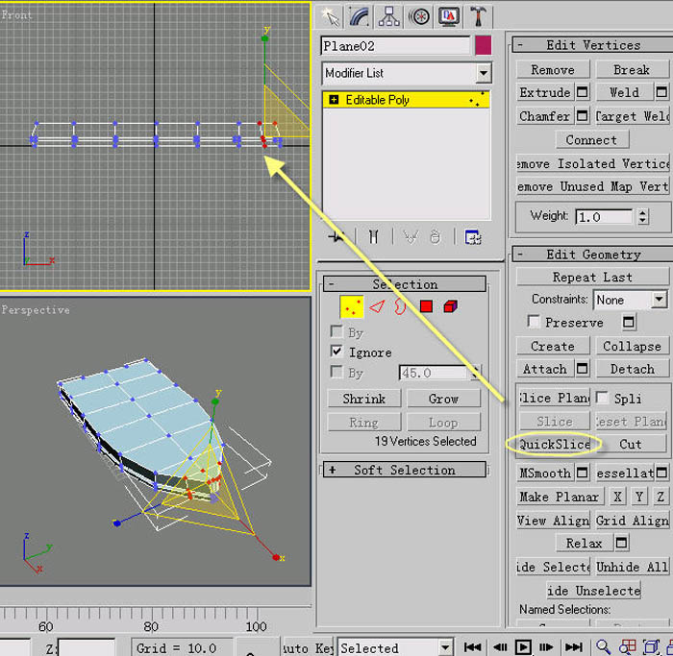Open the Modifier List dropdown
The height and width of the screenshot is (656, 673).
pos(484,73)
